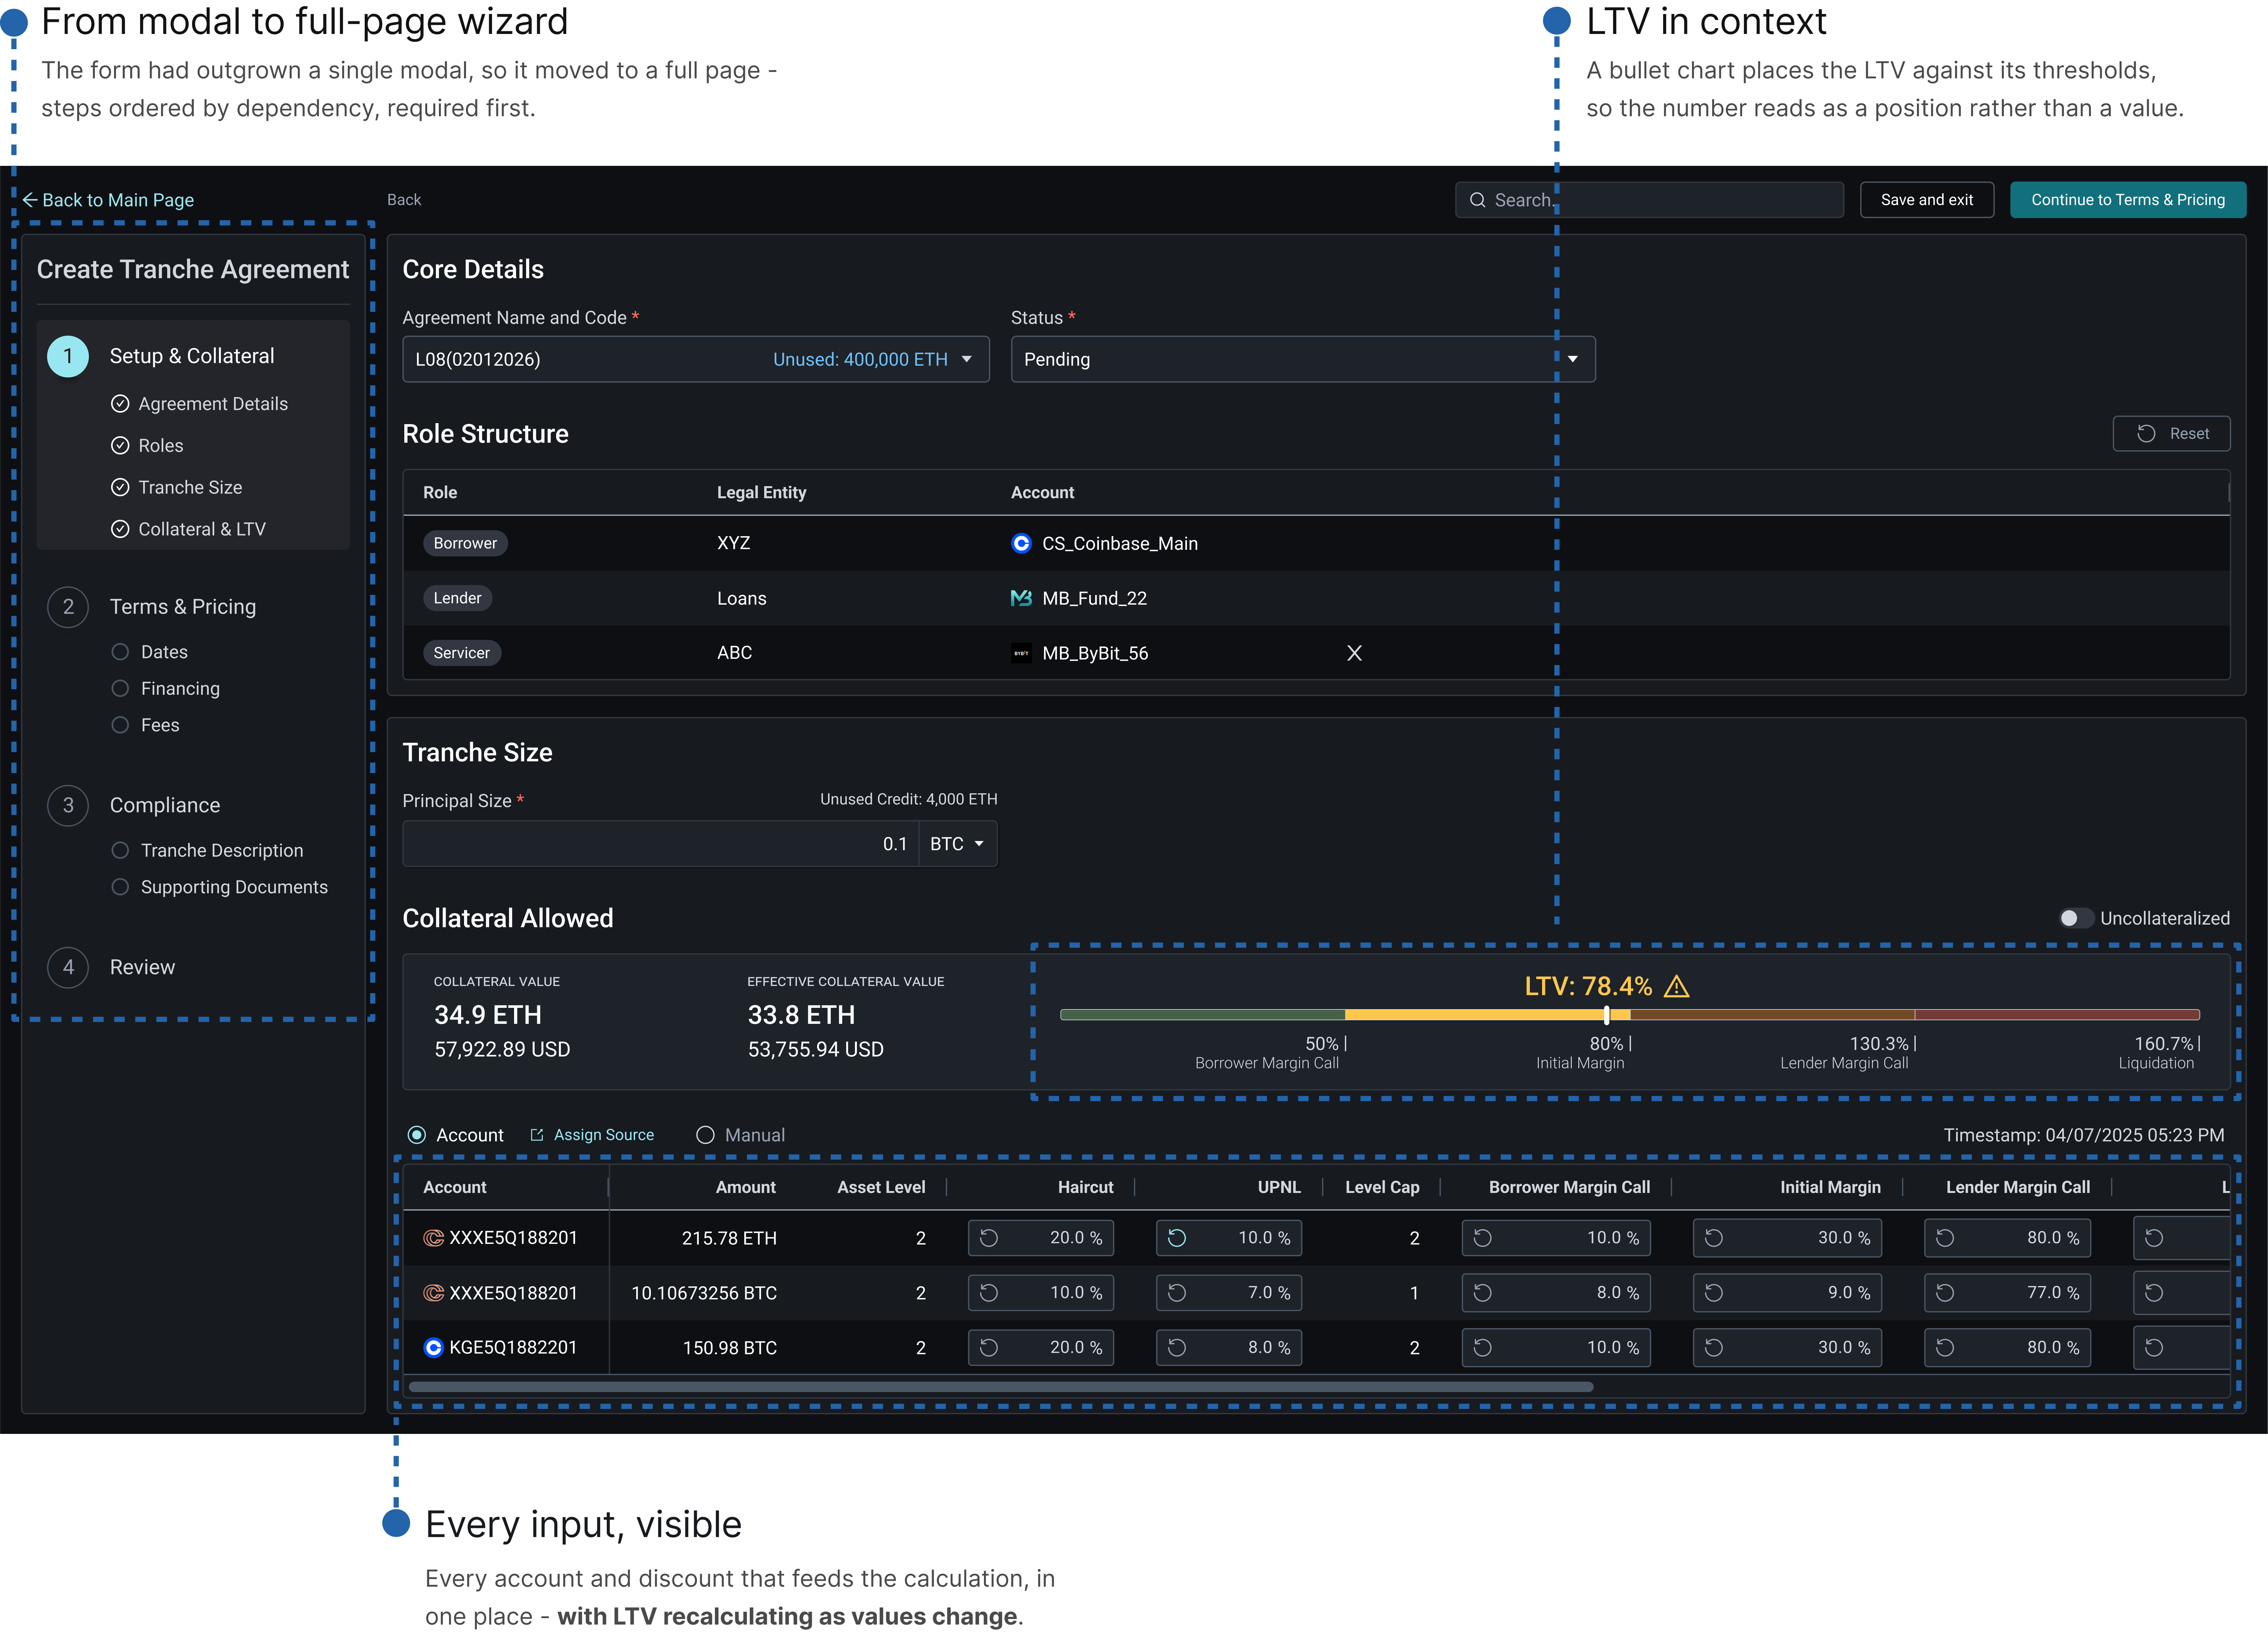Viewport: 2268px width, 1635px height.
Task: Click the Coinbase icon beside KGE5Q1882201
Action: click(433, 1348)
